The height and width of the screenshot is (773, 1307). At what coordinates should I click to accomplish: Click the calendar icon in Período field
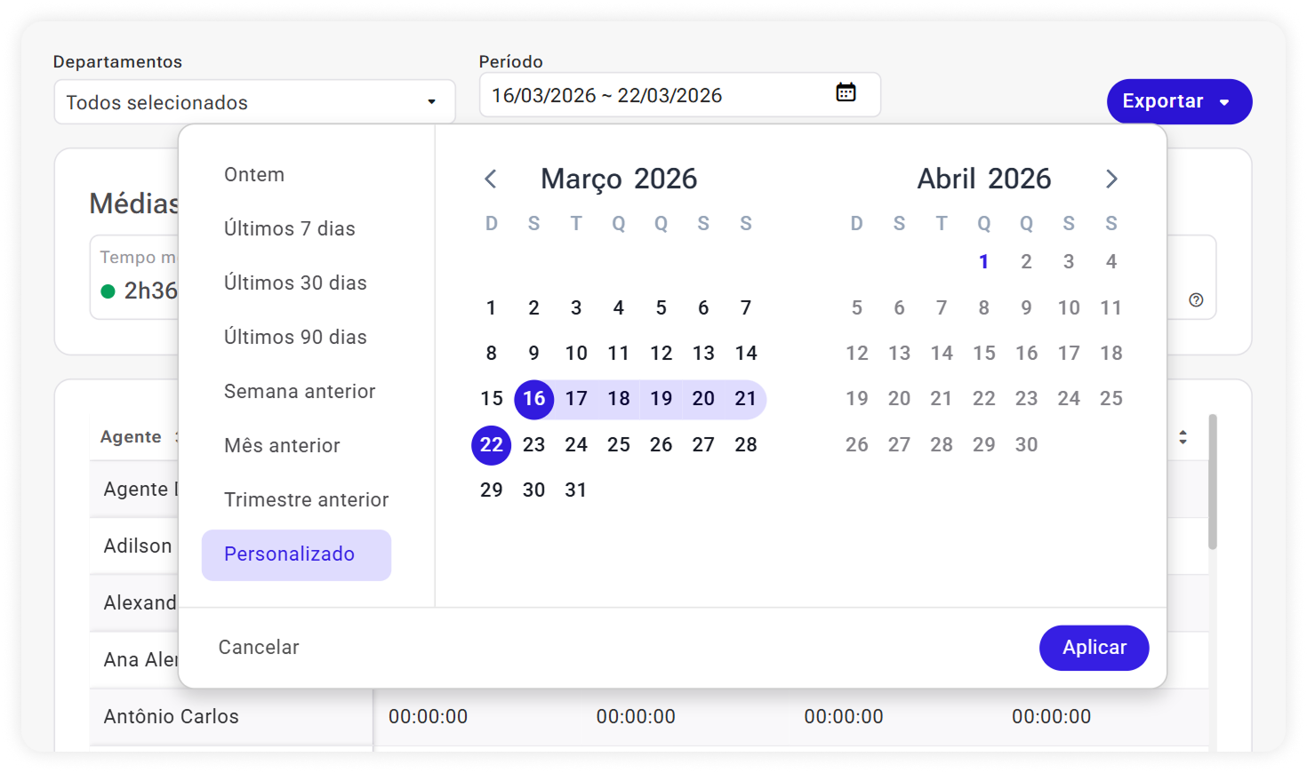point(846,92)
